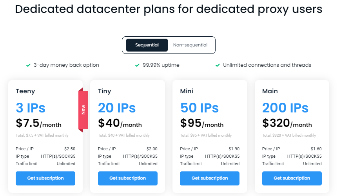Get subscription for the Main plan
Screen dimensions: 341x196
click(x=292, y=178)
